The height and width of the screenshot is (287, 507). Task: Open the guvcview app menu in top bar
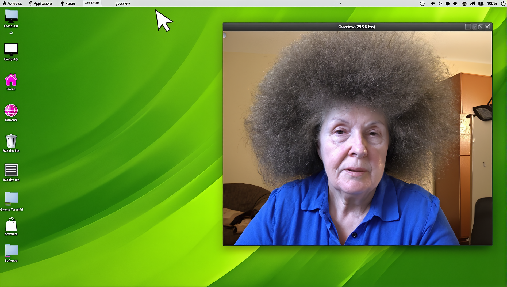point(123,3)
